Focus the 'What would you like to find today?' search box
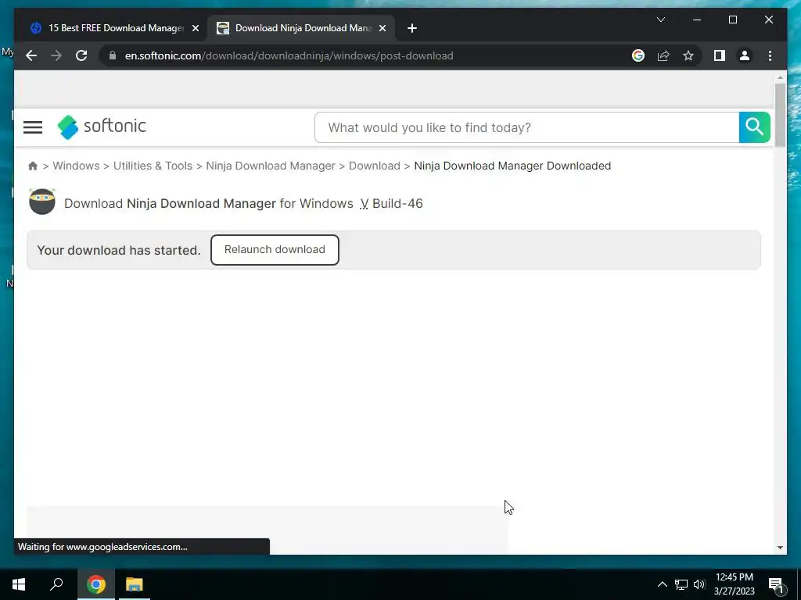Image resolution: width=801 pixels, height=600 pixels. 526,127
